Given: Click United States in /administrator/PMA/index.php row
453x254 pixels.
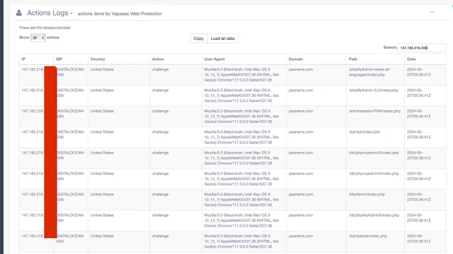Looking at the screenshot, I should (102, 111).
